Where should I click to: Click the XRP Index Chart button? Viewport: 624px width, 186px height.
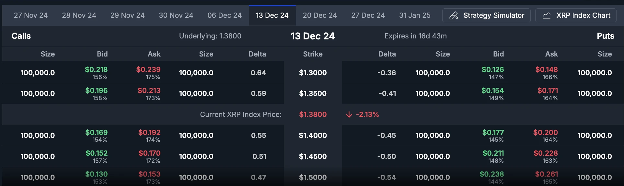576,15
